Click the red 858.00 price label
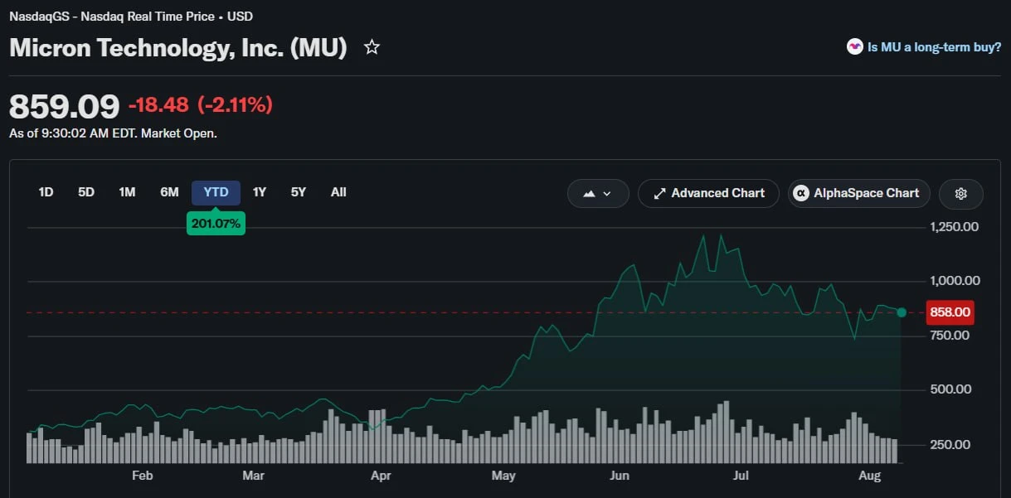 [x=950, y=312]
